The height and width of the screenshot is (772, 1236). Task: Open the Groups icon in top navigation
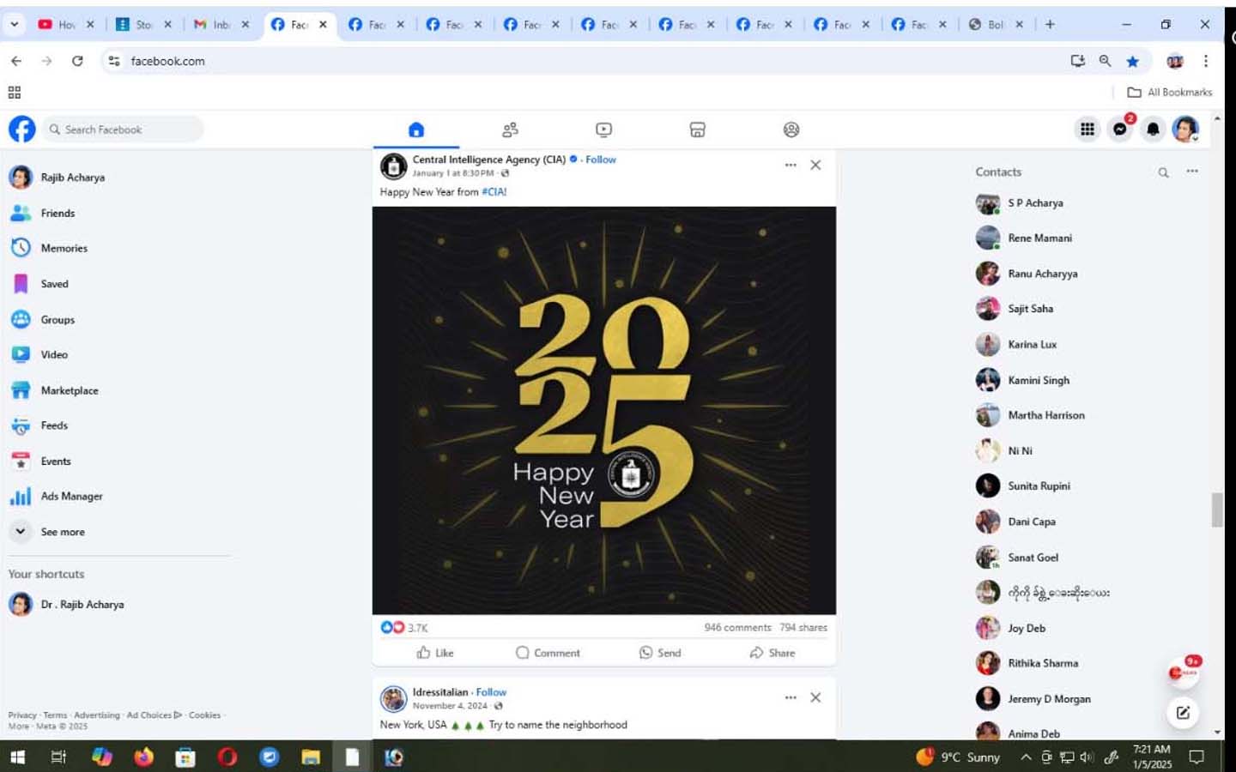pos(791,130)
